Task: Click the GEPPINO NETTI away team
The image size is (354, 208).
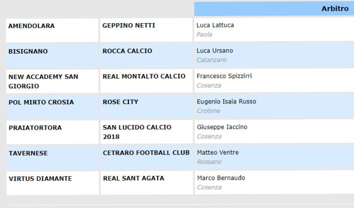Action: click(x=128, y=26)
